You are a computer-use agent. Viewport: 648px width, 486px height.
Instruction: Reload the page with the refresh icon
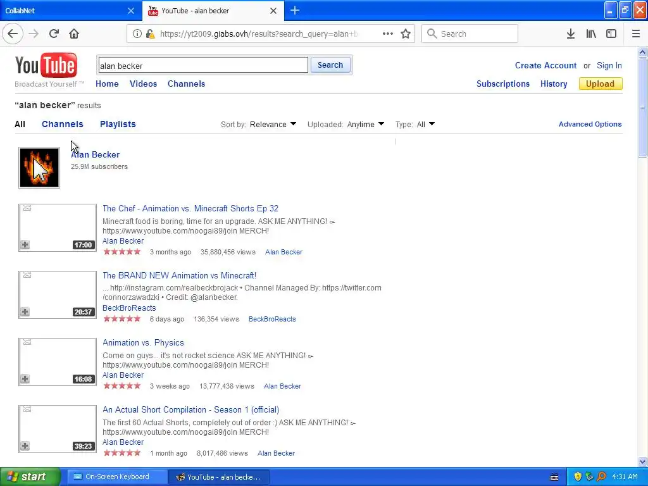pyautogui.click(x=54, y=34)
